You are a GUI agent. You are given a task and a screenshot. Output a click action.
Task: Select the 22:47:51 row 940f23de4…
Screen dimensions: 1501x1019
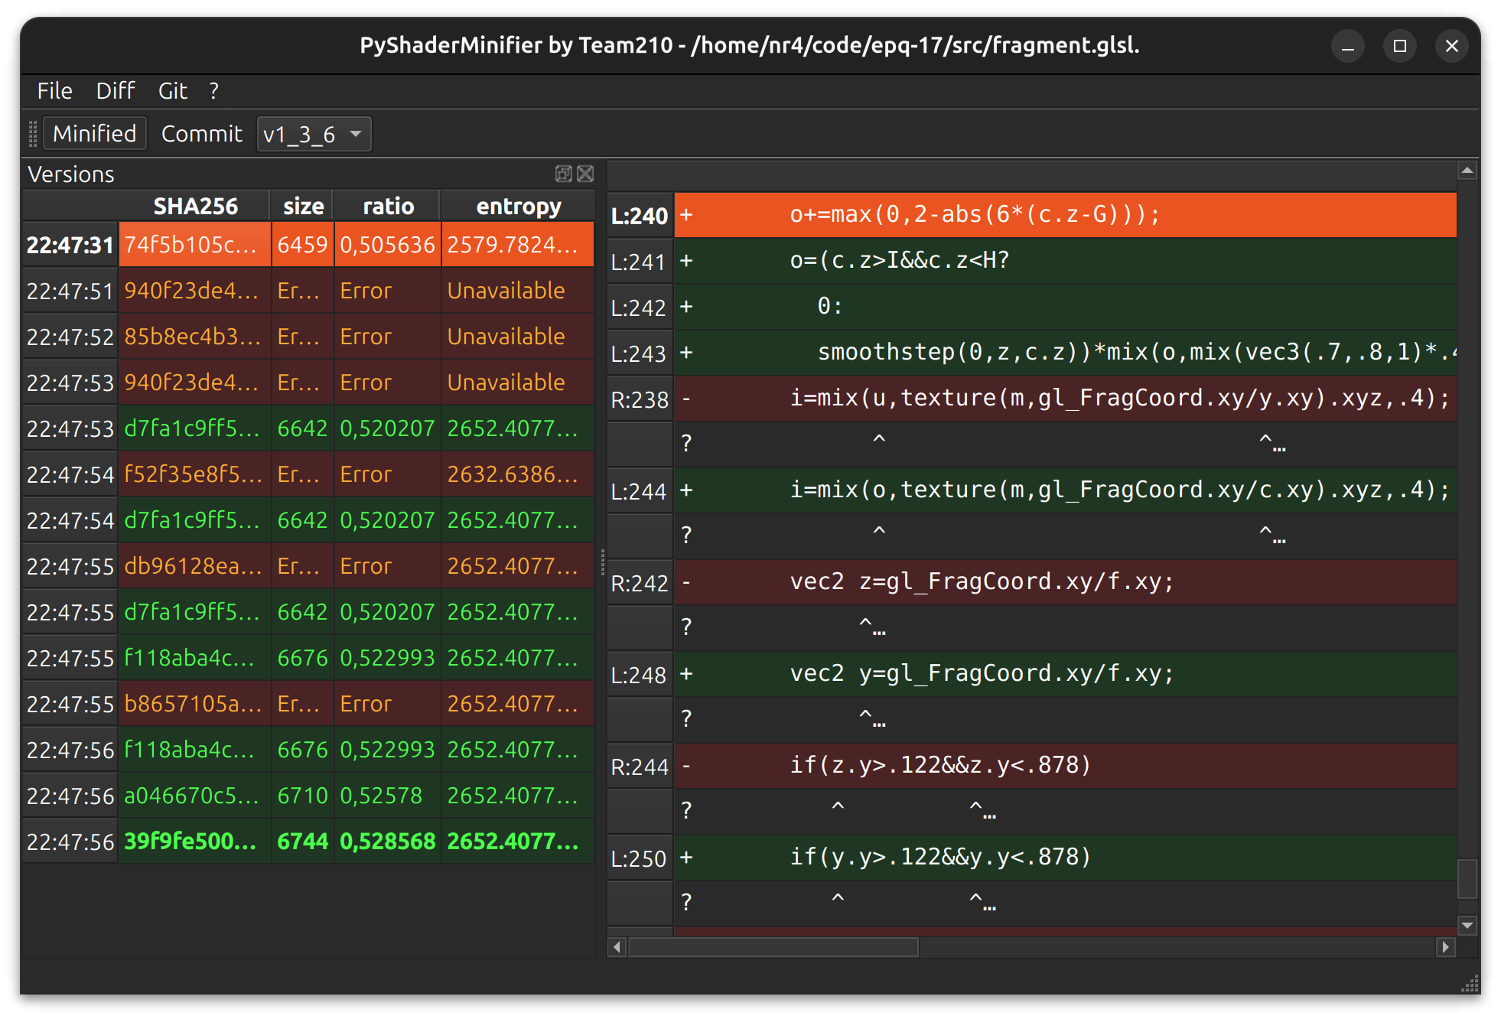[309, 291]
